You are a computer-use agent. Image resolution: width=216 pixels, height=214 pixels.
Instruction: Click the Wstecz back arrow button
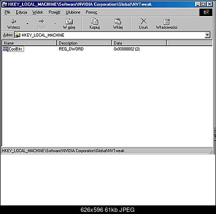coord(13,24)
